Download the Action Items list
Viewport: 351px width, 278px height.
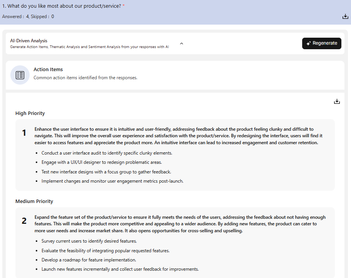click(x=337, y=102)
